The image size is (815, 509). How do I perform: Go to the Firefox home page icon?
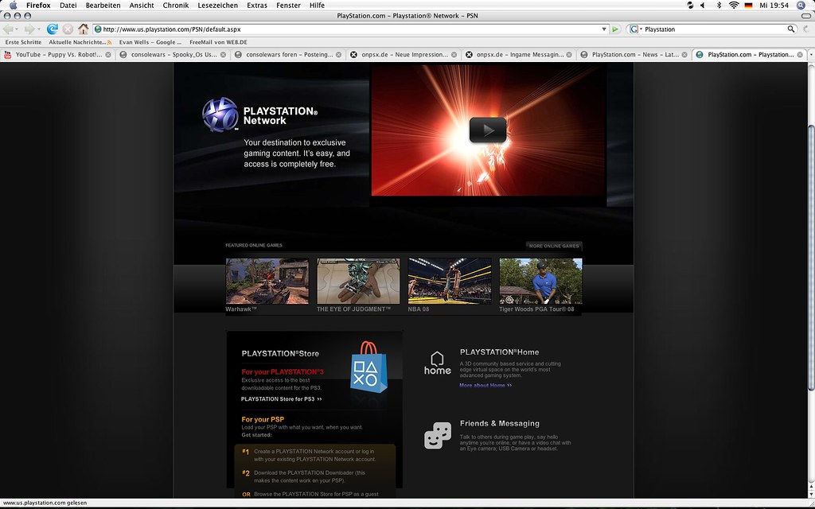click(84, 29)
